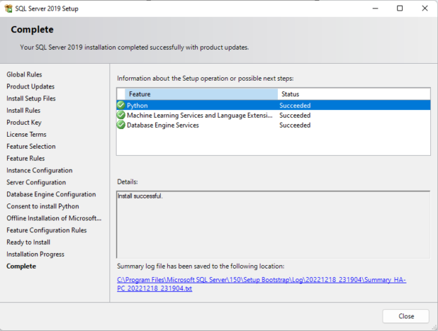
Task: Click the Installation Progress step
Action: coord(35,254)
